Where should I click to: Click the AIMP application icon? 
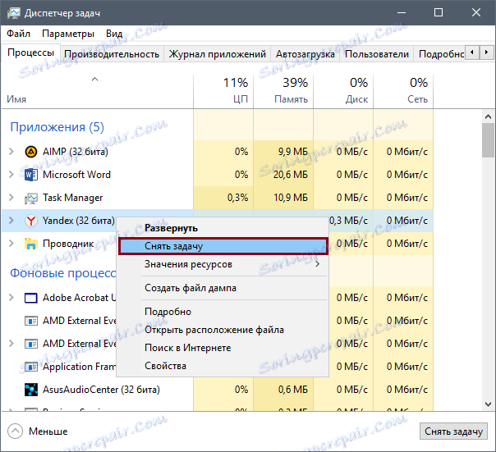tap(31, 152)
